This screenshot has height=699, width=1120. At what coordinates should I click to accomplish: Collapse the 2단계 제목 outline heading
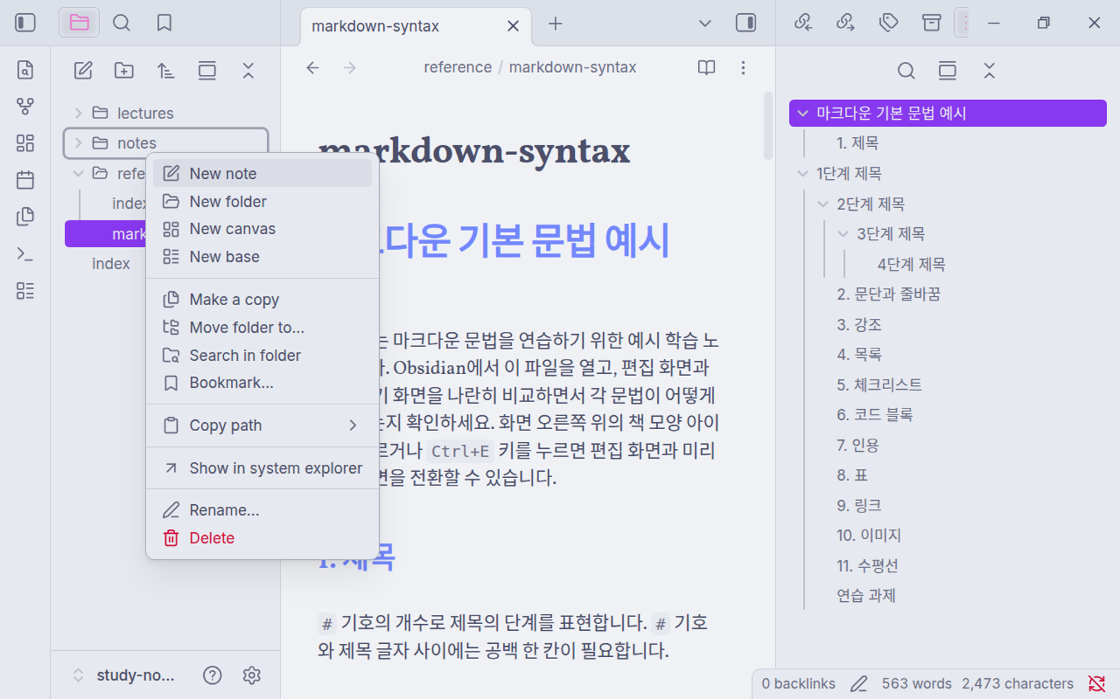click(823, 204)
